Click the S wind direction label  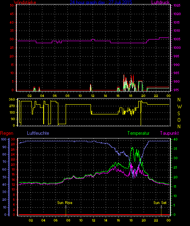(179, 114)
